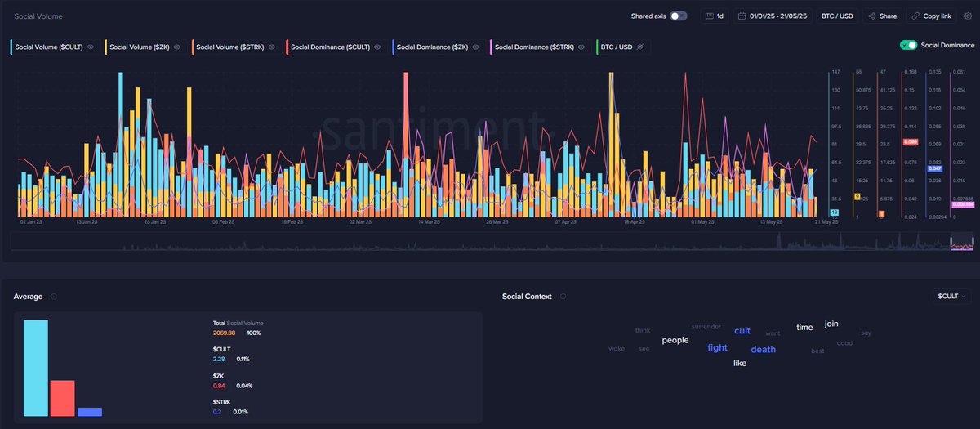The width and height of the screenshot is (980, 429).
Task: Click the interval icon beside 1d
Action: [x=709, y=16]
